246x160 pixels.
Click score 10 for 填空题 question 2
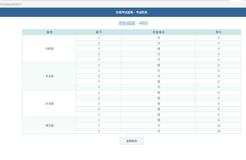point(219,126)
